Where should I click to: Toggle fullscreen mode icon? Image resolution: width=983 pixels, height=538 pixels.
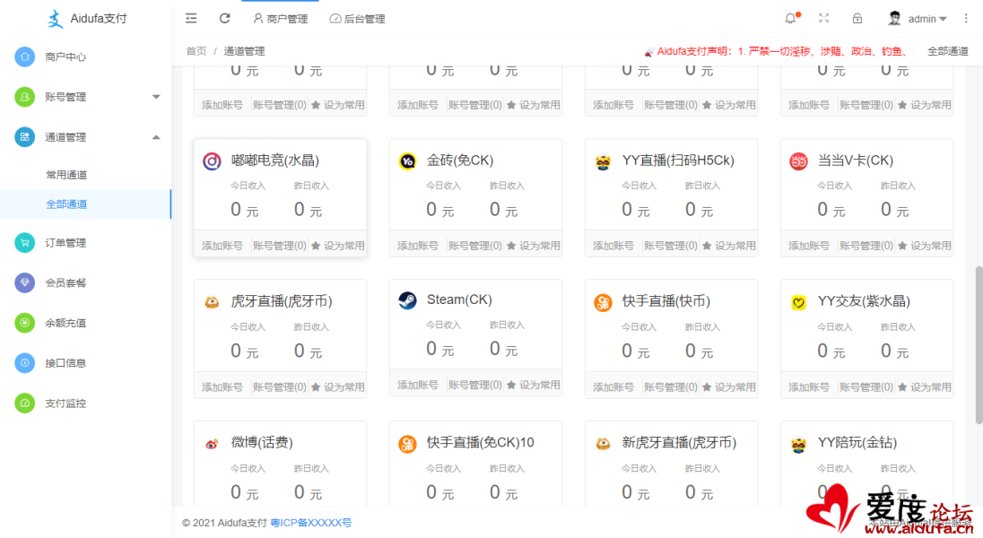[x=823, y=19]
